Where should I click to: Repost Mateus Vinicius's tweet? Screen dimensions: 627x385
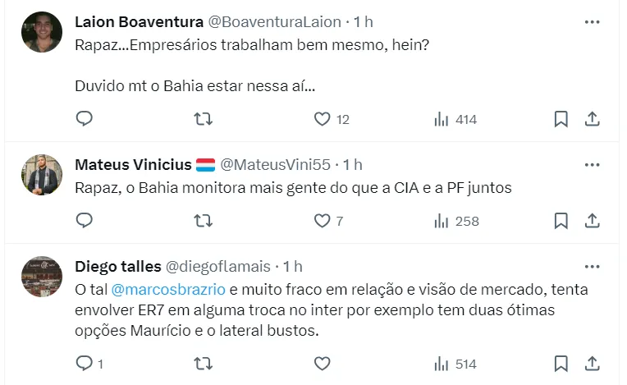(x=203, y=221)
